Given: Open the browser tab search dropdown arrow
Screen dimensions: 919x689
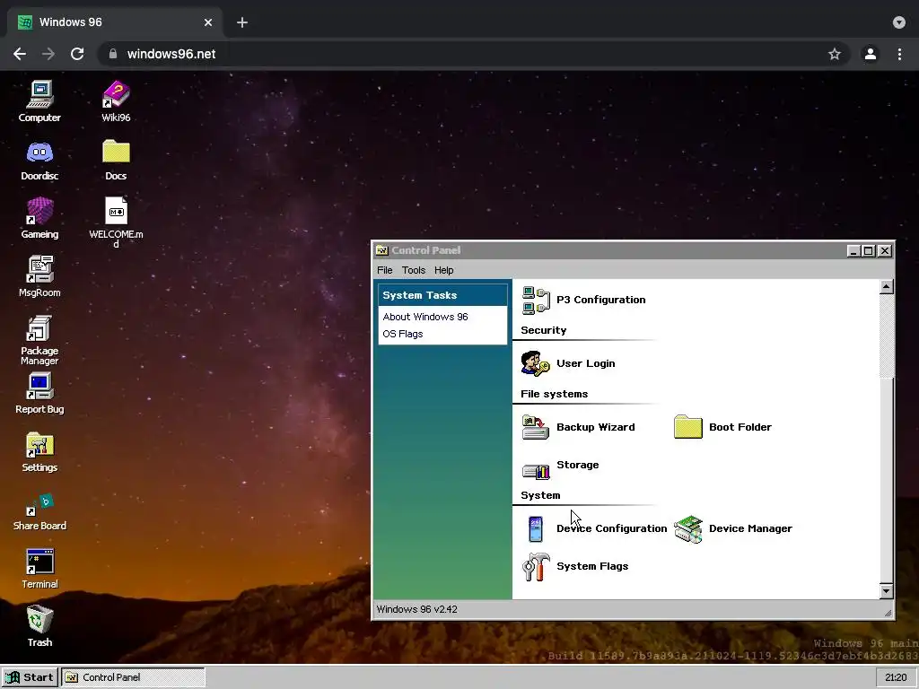Looking at the screenshot, I should click(x=899, y=22).
